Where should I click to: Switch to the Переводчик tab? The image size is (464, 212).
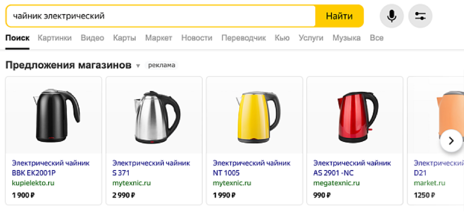tap(243, 38)
